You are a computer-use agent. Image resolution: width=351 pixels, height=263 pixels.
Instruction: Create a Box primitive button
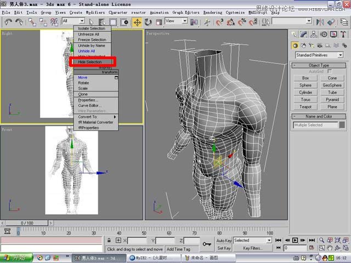[305, 78]
